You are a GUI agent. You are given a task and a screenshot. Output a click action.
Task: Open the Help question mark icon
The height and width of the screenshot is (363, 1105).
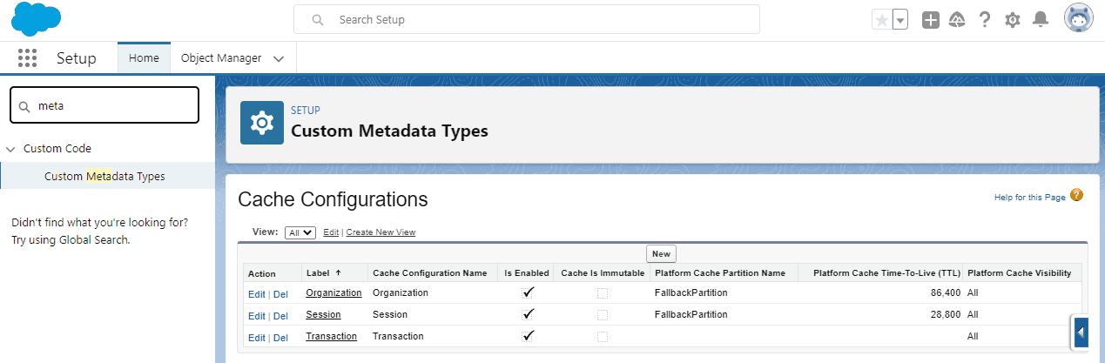(985, 20)
